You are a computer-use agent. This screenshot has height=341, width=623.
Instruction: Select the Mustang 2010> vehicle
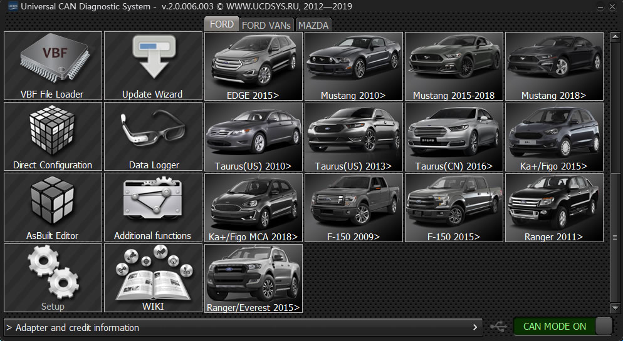[353, 66]
